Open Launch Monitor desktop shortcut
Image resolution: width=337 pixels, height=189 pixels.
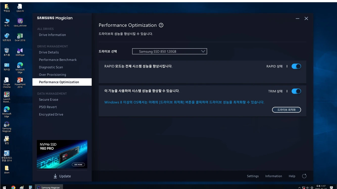[x=7, y=97]
